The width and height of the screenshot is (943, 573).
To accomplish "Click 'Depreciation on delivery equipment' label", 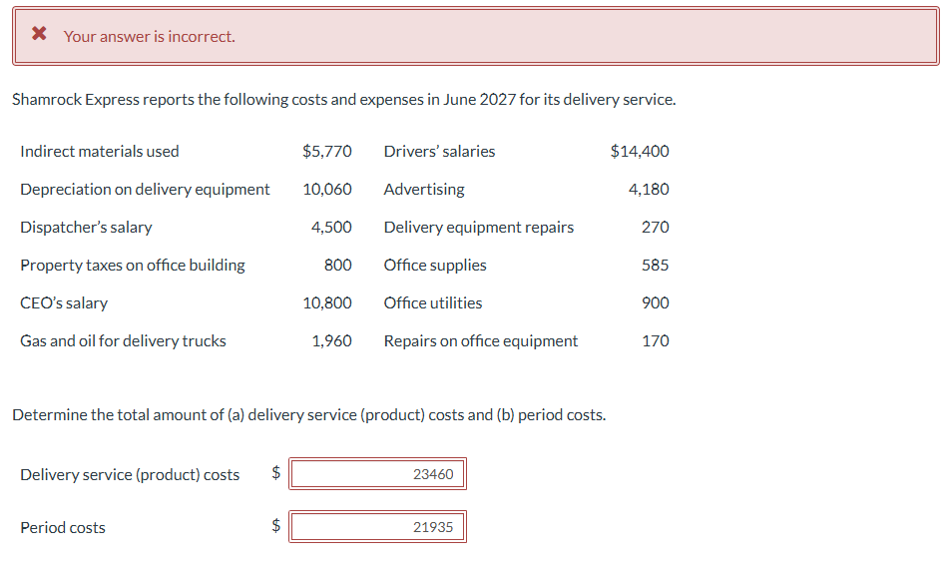I will (x=145, y=190).
